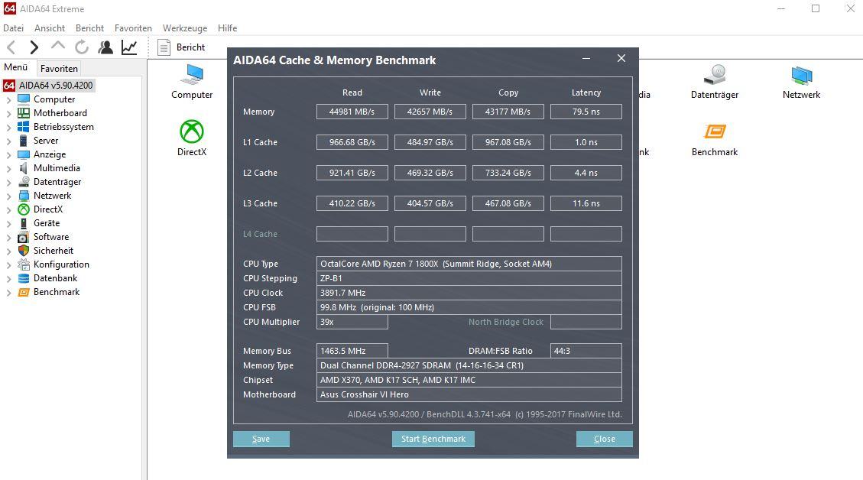Click the Bericht page icon in the toolbar
The image size is (863, 480).
(164, 47)
